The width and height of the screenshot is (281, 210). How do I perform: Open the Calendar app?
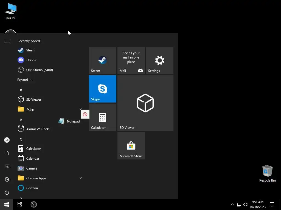click(x=49, y=158)
